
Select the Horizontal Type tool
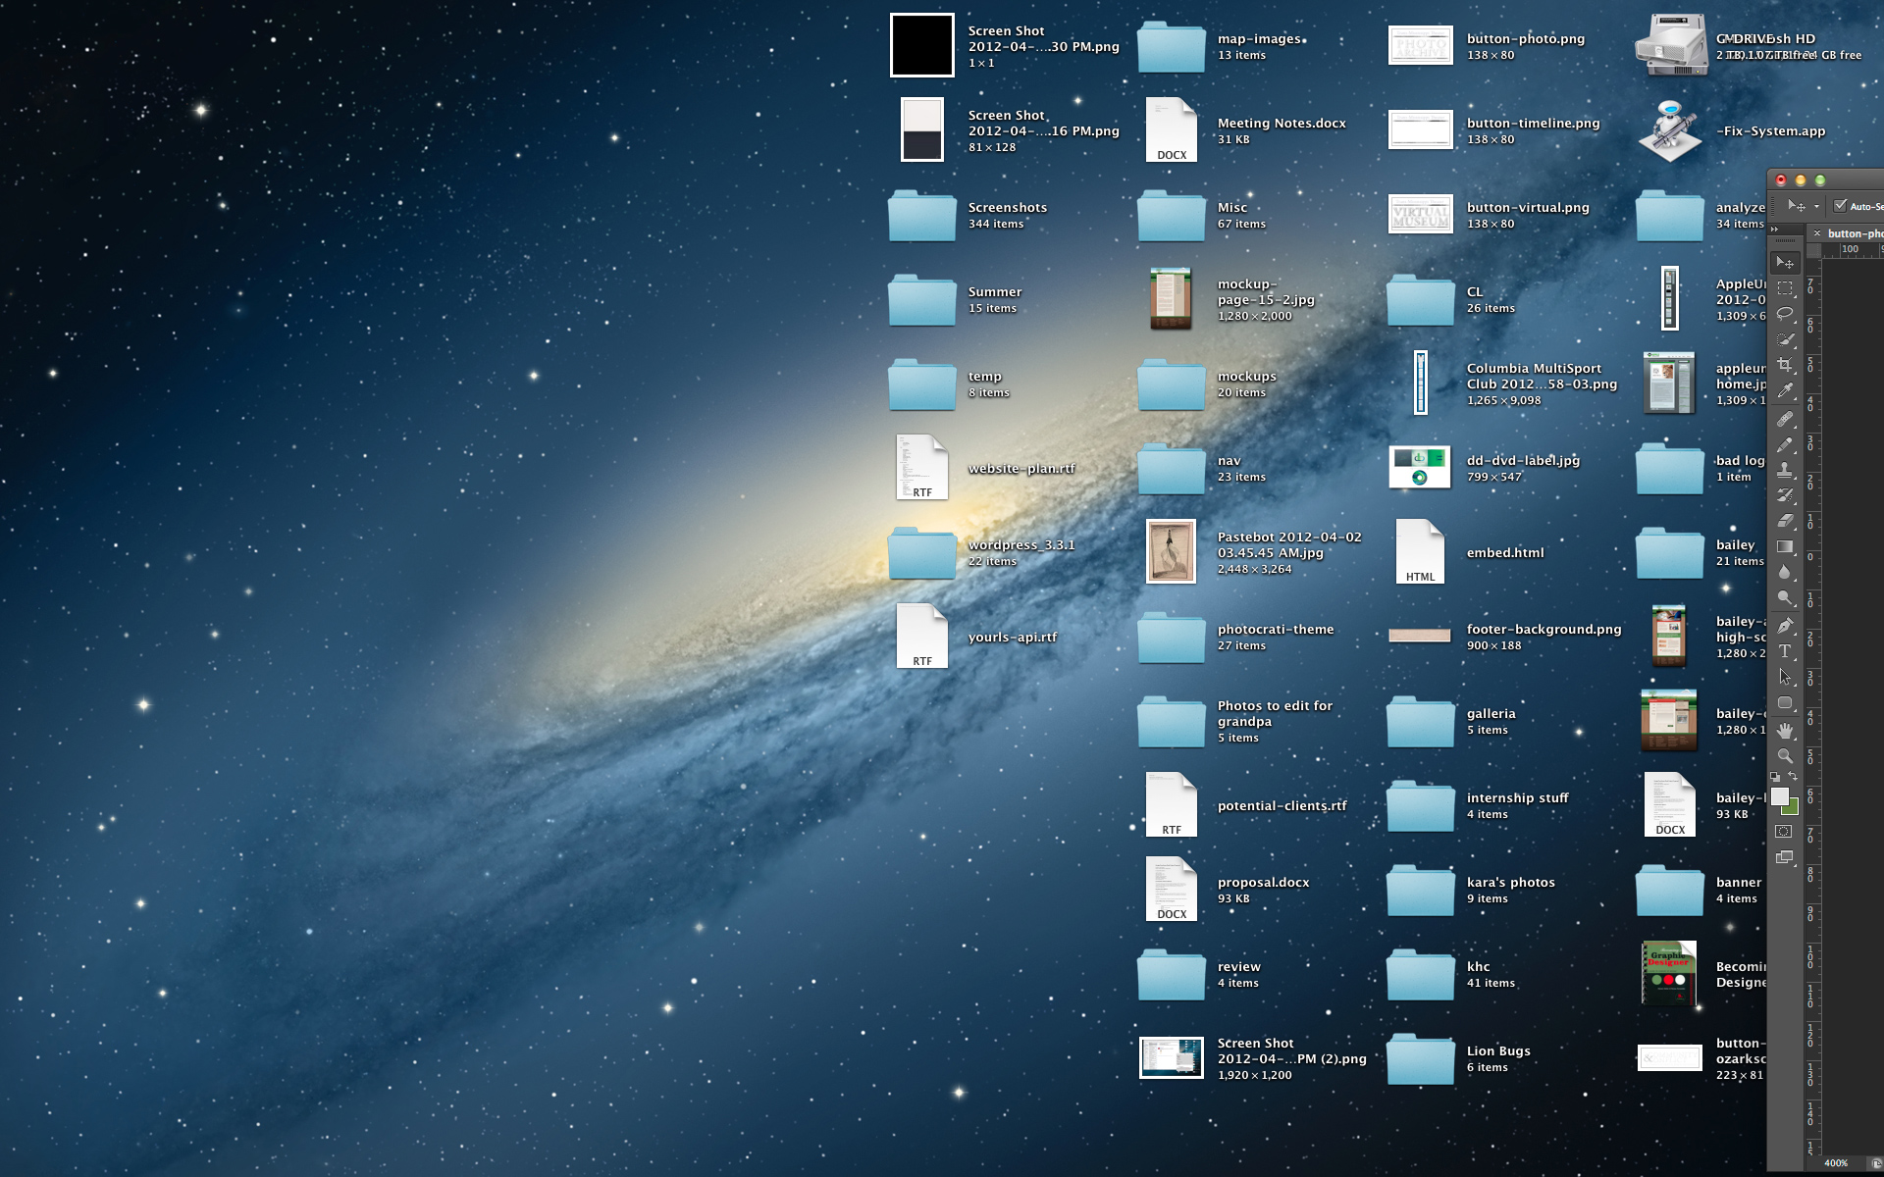pos(1785,651)
